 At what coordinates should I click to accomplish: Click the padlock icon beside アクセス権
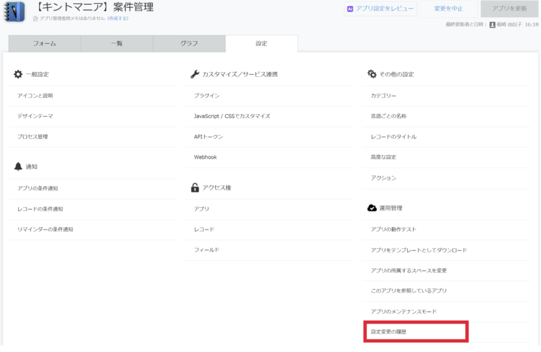coord(195,188)
